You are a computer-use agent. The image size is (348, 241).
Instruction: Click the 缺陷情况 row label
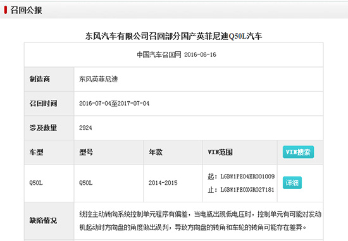click(43, 221)
